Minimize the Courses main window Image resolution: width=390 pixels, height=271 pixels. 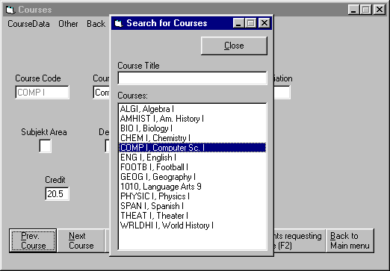(353, 10)
